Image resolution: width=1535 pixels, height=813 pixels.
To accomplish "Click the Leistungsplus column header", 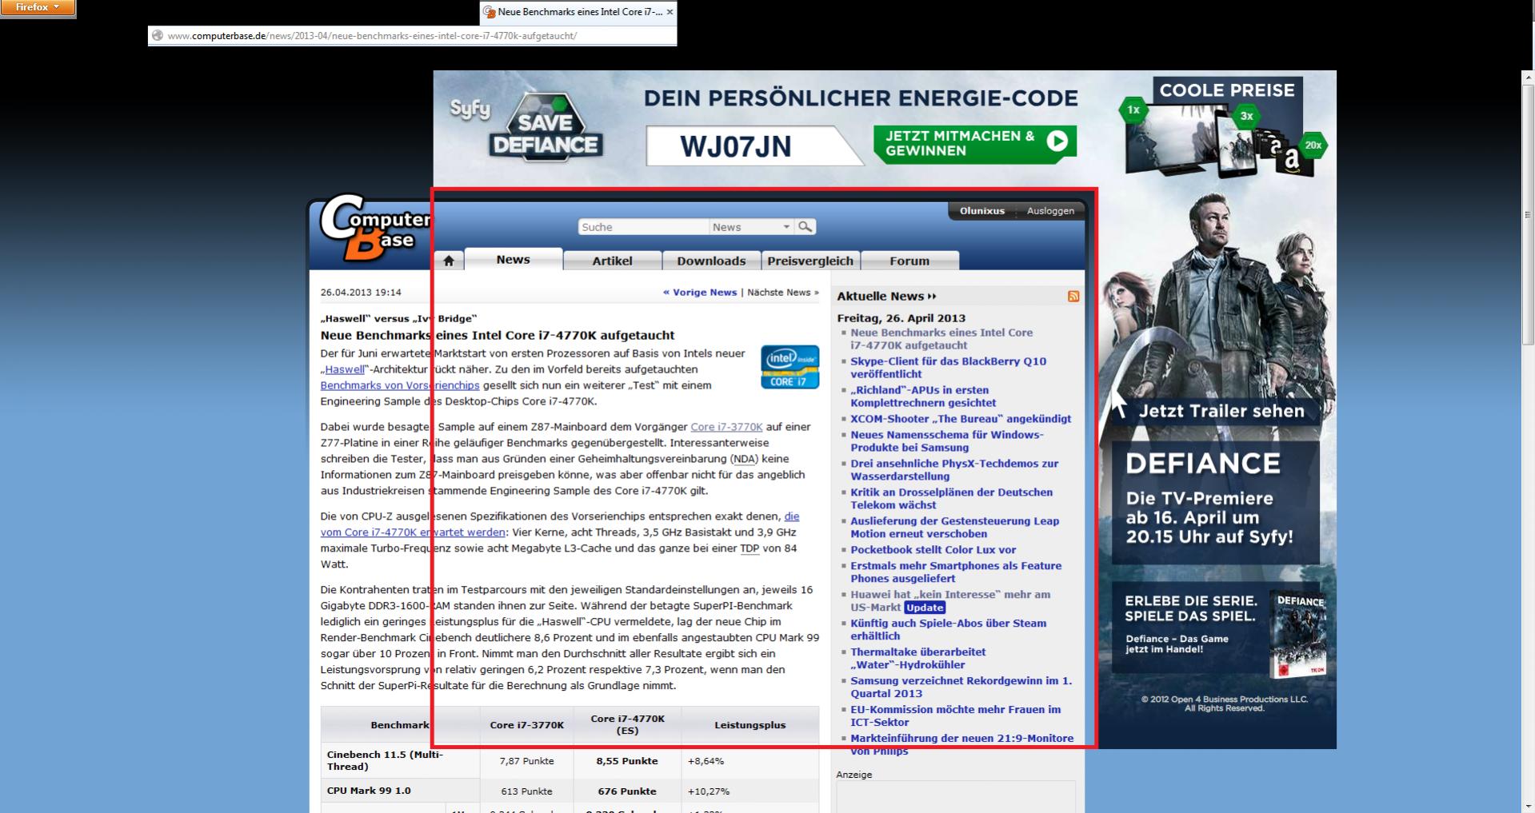I will coord(750,725).
